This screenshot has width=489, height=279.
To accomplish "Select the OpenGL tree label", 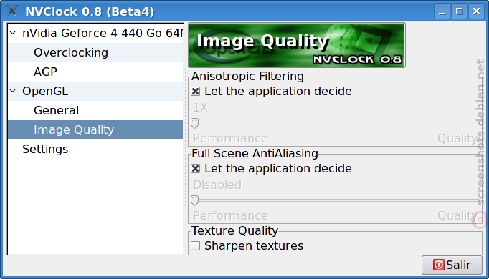I will [45, 91].
